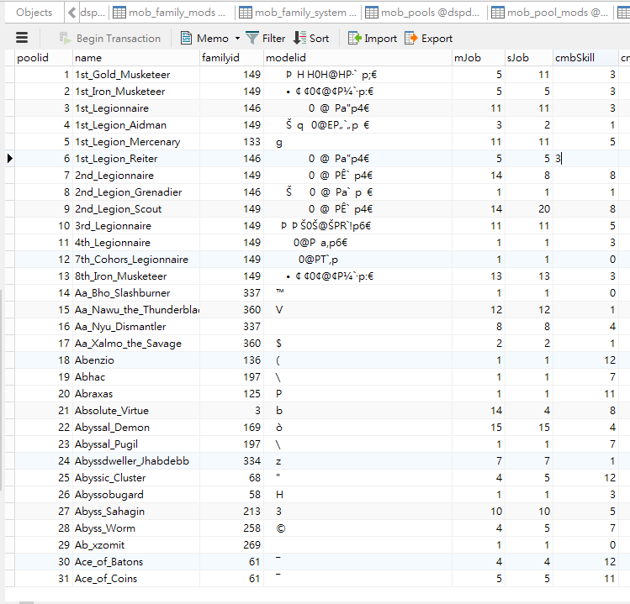The image size is (630, 604).
Task: Click the Memo document icon
Action: click(x=187, y=38)
